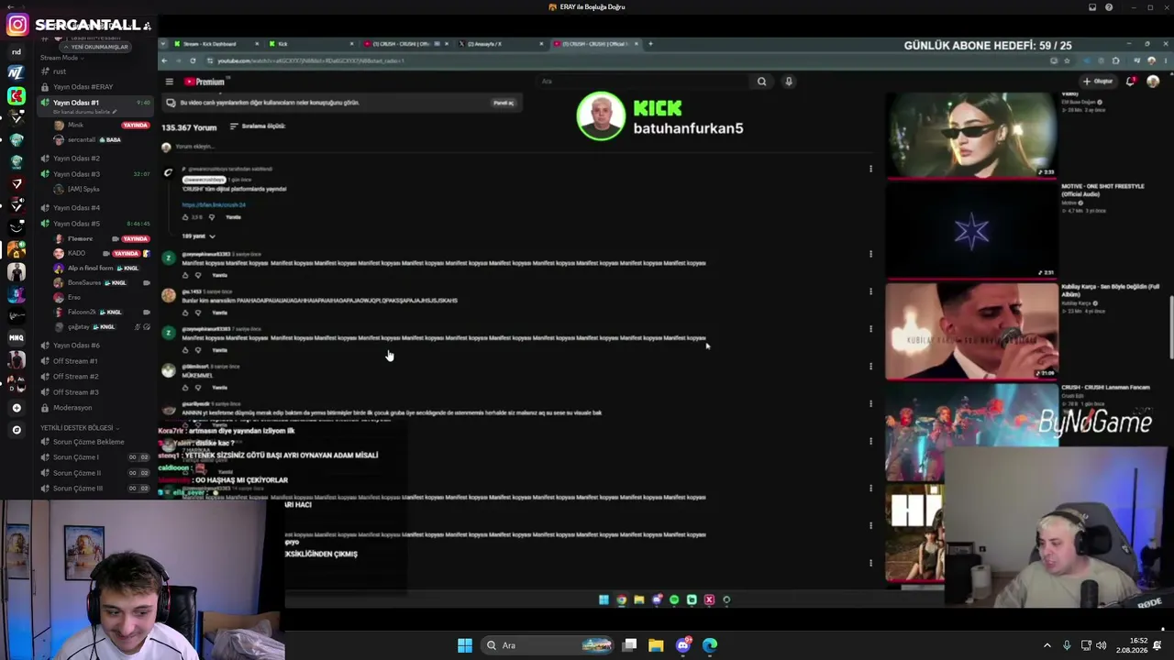
Task: Click Yanıtla under the pinned comment
Action: coord(234,217)
